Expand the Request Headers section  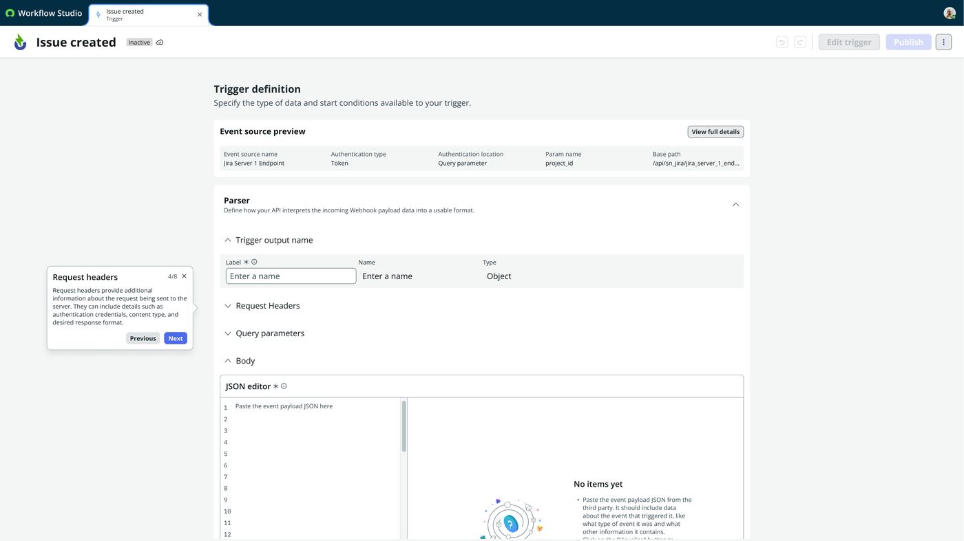click(228, 306)
